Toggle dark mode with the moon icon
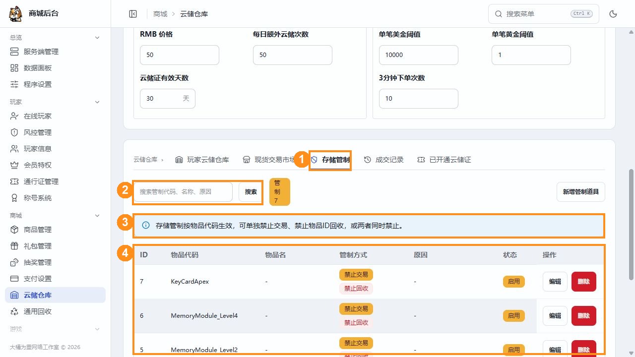The image size is (635, 357). tap(613, 14)
